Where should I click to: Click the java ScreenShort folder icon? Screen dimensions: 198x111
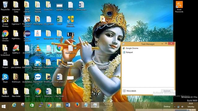[x=5, y=50]
